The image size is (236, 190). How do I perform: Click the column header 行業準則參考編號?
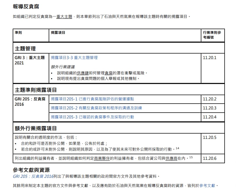click(212, 35)
